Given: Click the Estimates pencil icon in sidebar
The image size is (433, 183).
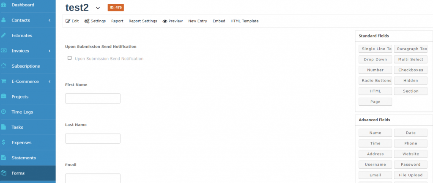Looking at the screenshot, I should (x=3, y=36).
